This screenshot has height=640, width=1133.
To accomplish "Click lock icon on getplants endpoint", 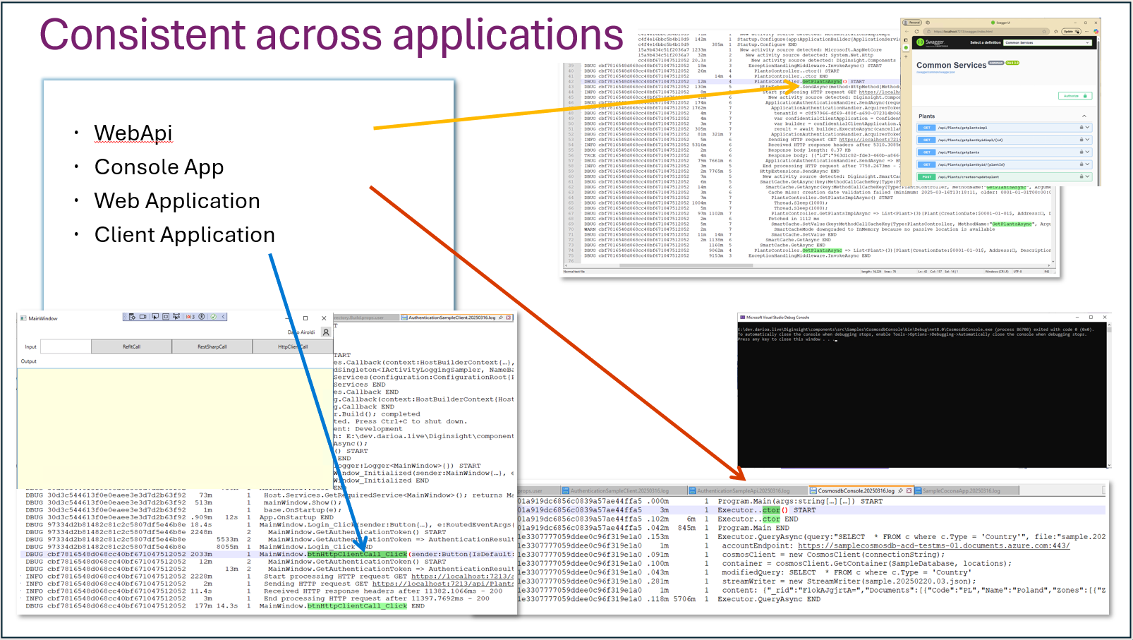I will pos(1081,152).
